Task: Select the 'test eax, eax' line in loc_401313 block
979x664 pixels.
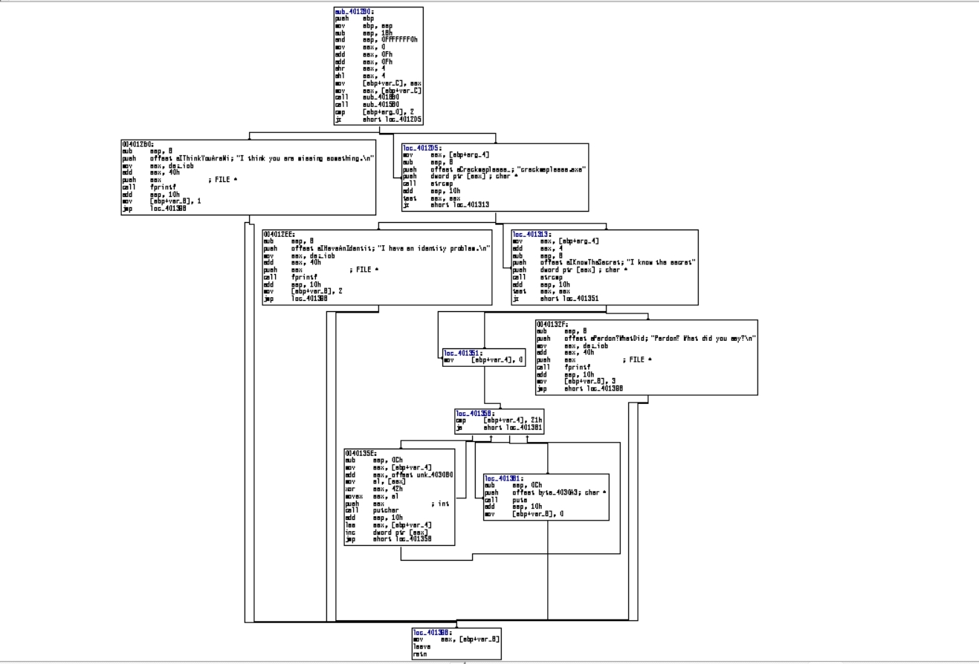Action: click(x=541, y=291)
